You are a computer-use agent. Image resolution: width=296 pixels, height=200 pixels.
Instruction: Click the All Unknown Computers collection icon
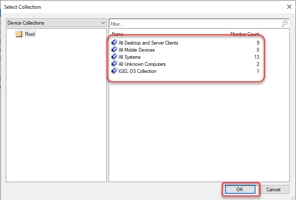click(x=114, y=64)
